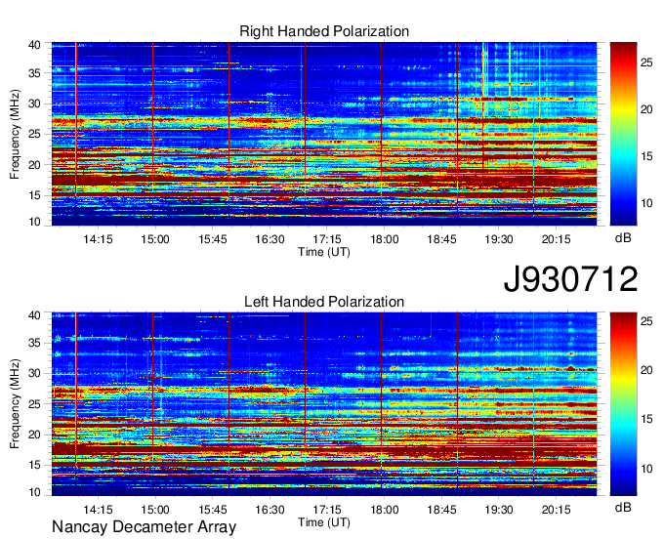Click the 18:00 time tick of Right Handed plot
Viewport: 664px width, 539px height.
pos(385,239)
